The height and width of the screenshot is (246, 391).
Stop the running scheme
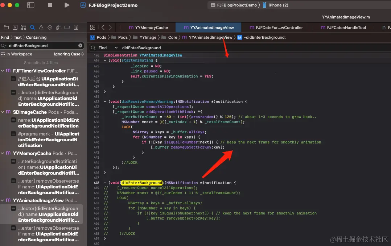point(50,5)
